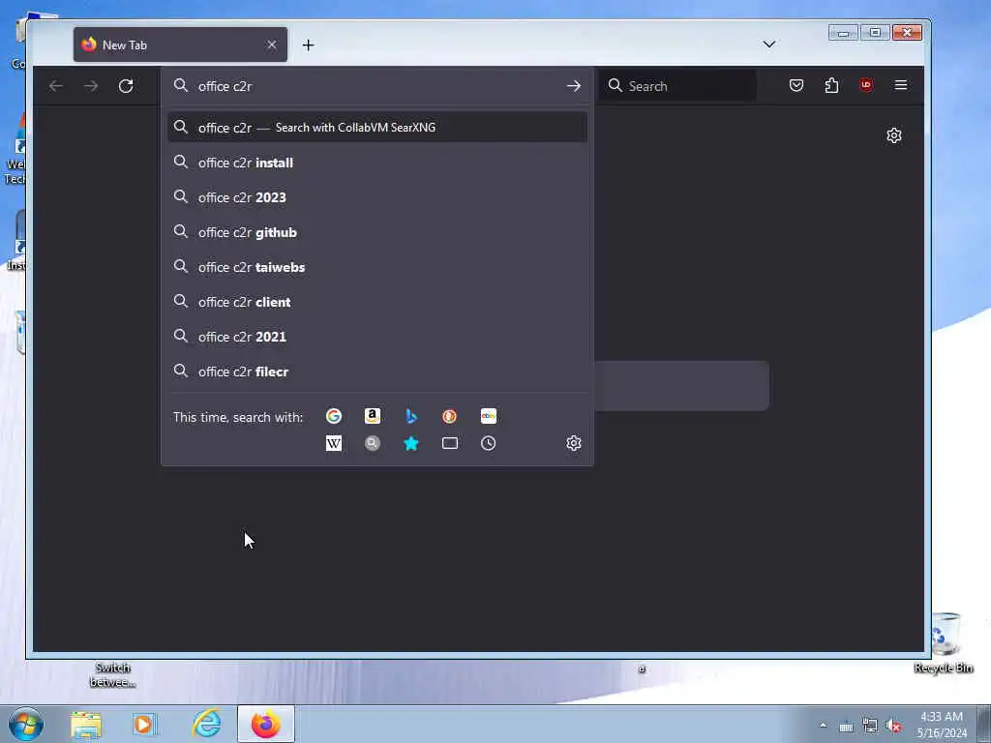Search with the gray magnifier engine icon
Screen dimensions: 991x743
pyautogui.click(x=373, y=443)
